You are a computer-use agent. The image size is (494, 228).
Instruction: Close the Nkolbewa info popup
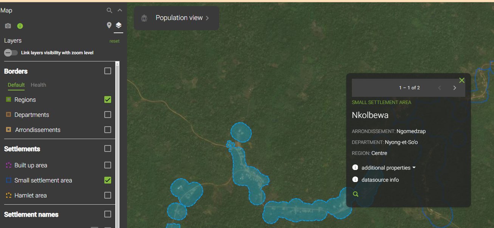pyautogui.click(x=461, y=80)
